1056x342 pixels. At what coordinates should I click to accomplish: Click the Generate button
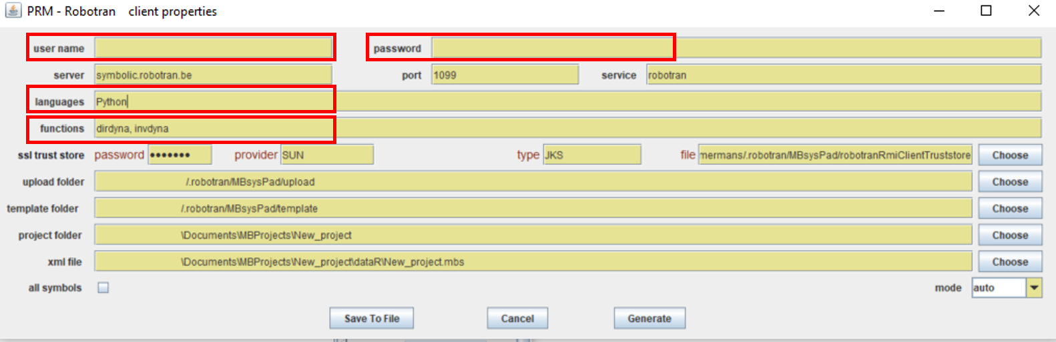click(x=649, y=318)
